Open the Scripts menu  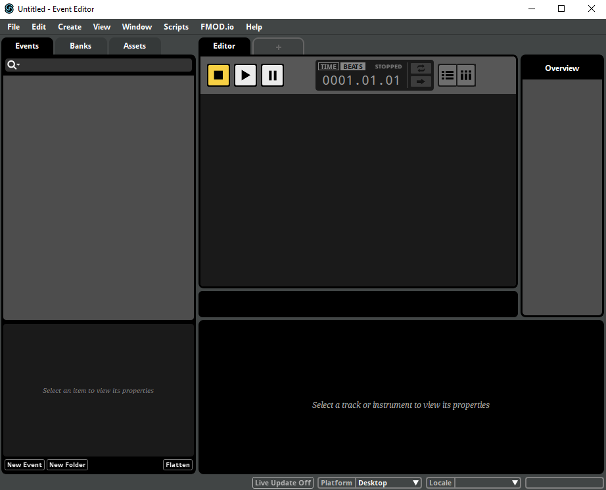[176, 27]
